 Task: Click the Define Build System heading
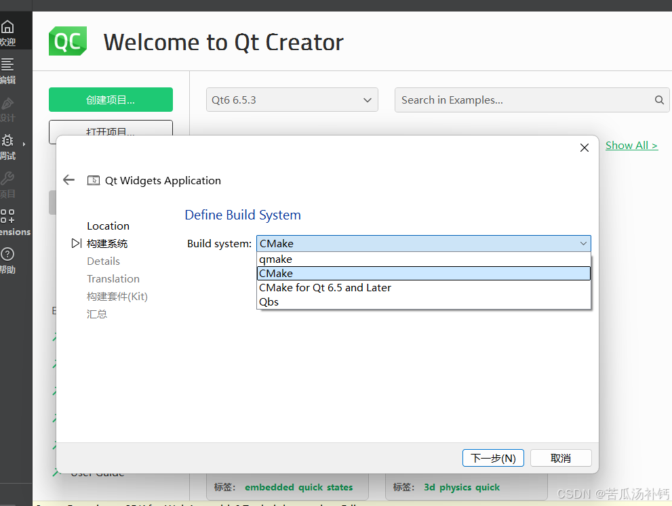pyautogui.click(x=243, y=215)
